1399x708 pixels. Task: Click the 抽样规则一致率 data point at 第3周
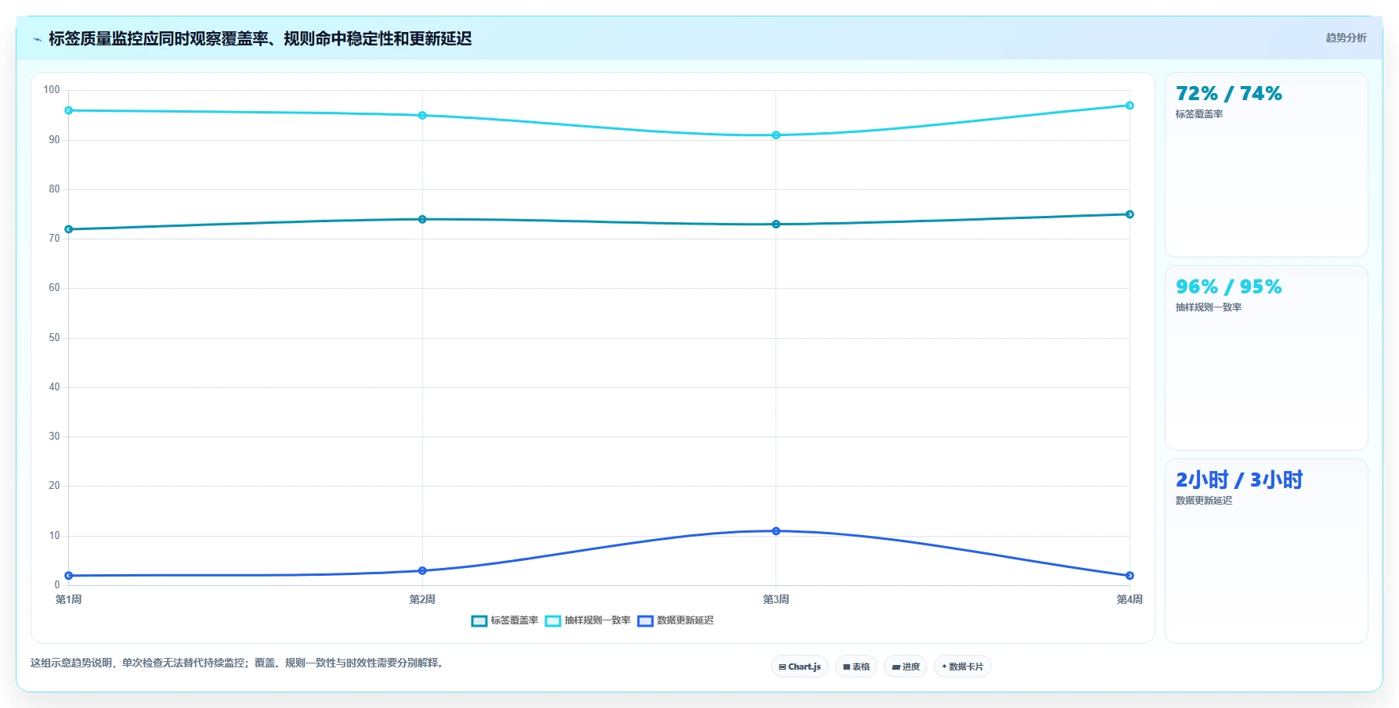(x=776, y=135)
